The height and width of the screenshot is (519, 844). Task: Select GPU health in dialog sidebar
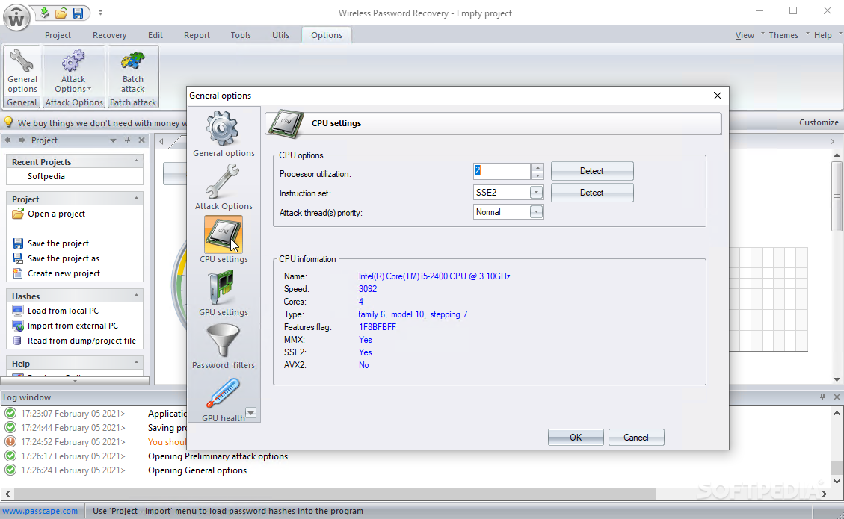point(224,400)
